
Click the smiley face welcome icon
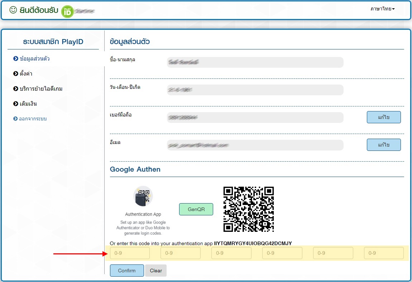pyautogui.click(x=13, y=10)
